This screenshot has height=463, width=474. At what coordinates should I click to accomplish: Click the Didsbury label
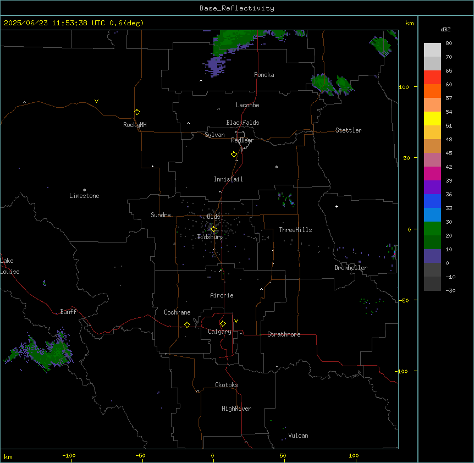click(x=211, y=237)
